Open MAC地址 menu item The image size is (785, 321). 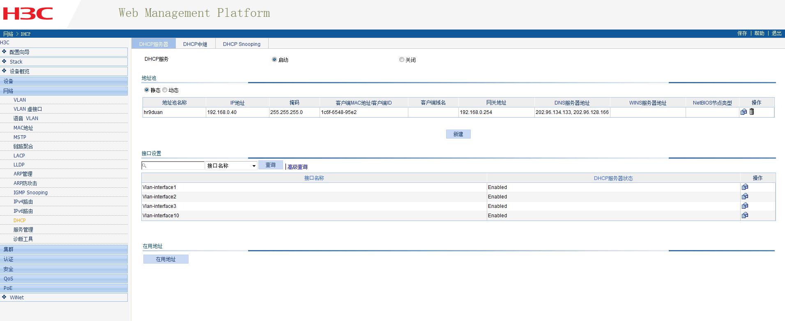point(23,128)
